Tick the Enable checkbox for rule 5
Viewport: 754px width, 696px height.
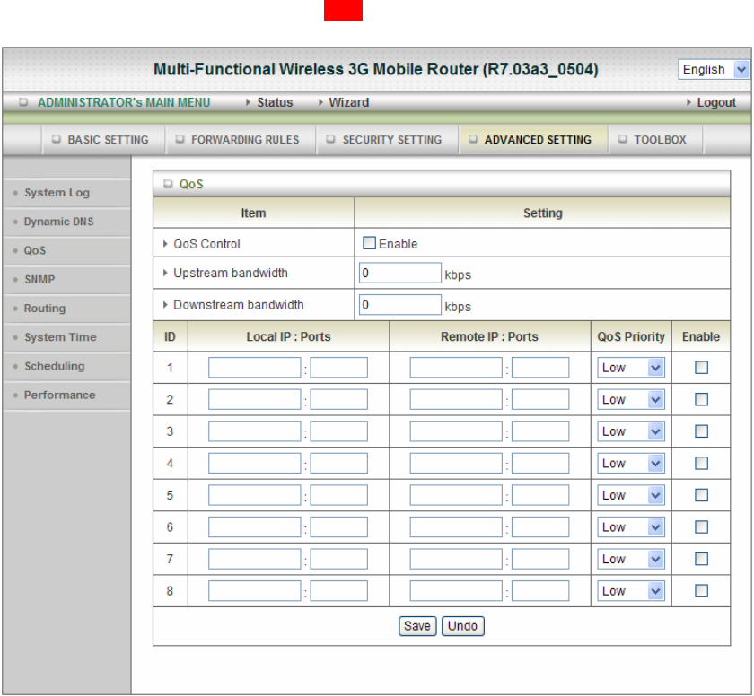[x=701, y=495]
